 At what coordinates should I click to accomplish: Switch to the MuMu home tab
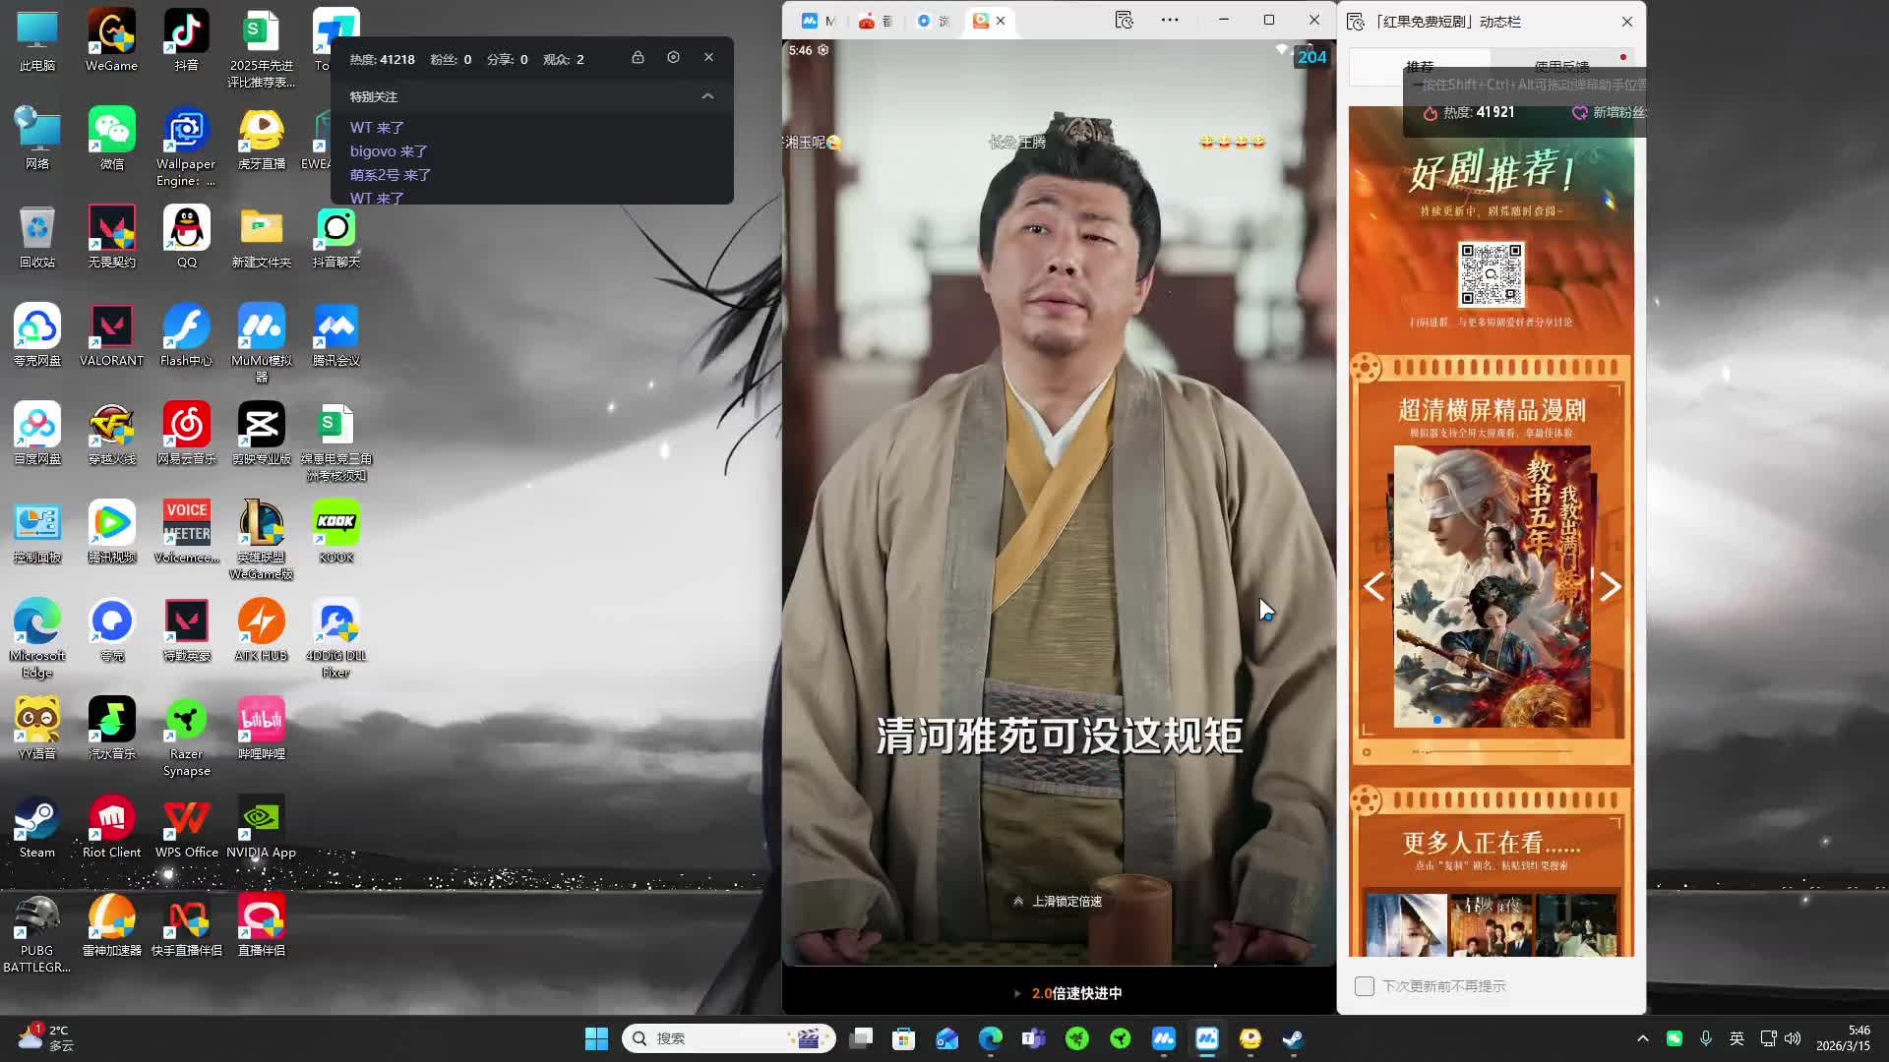pyautogui.click(x=818, y=21)
